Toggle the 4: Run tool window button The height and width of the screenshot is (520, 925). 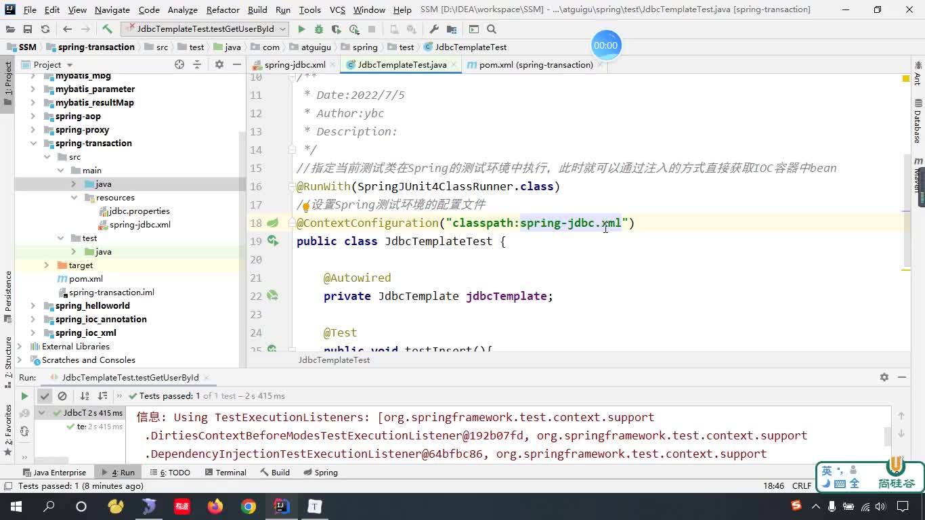click(x=118, y=473)
